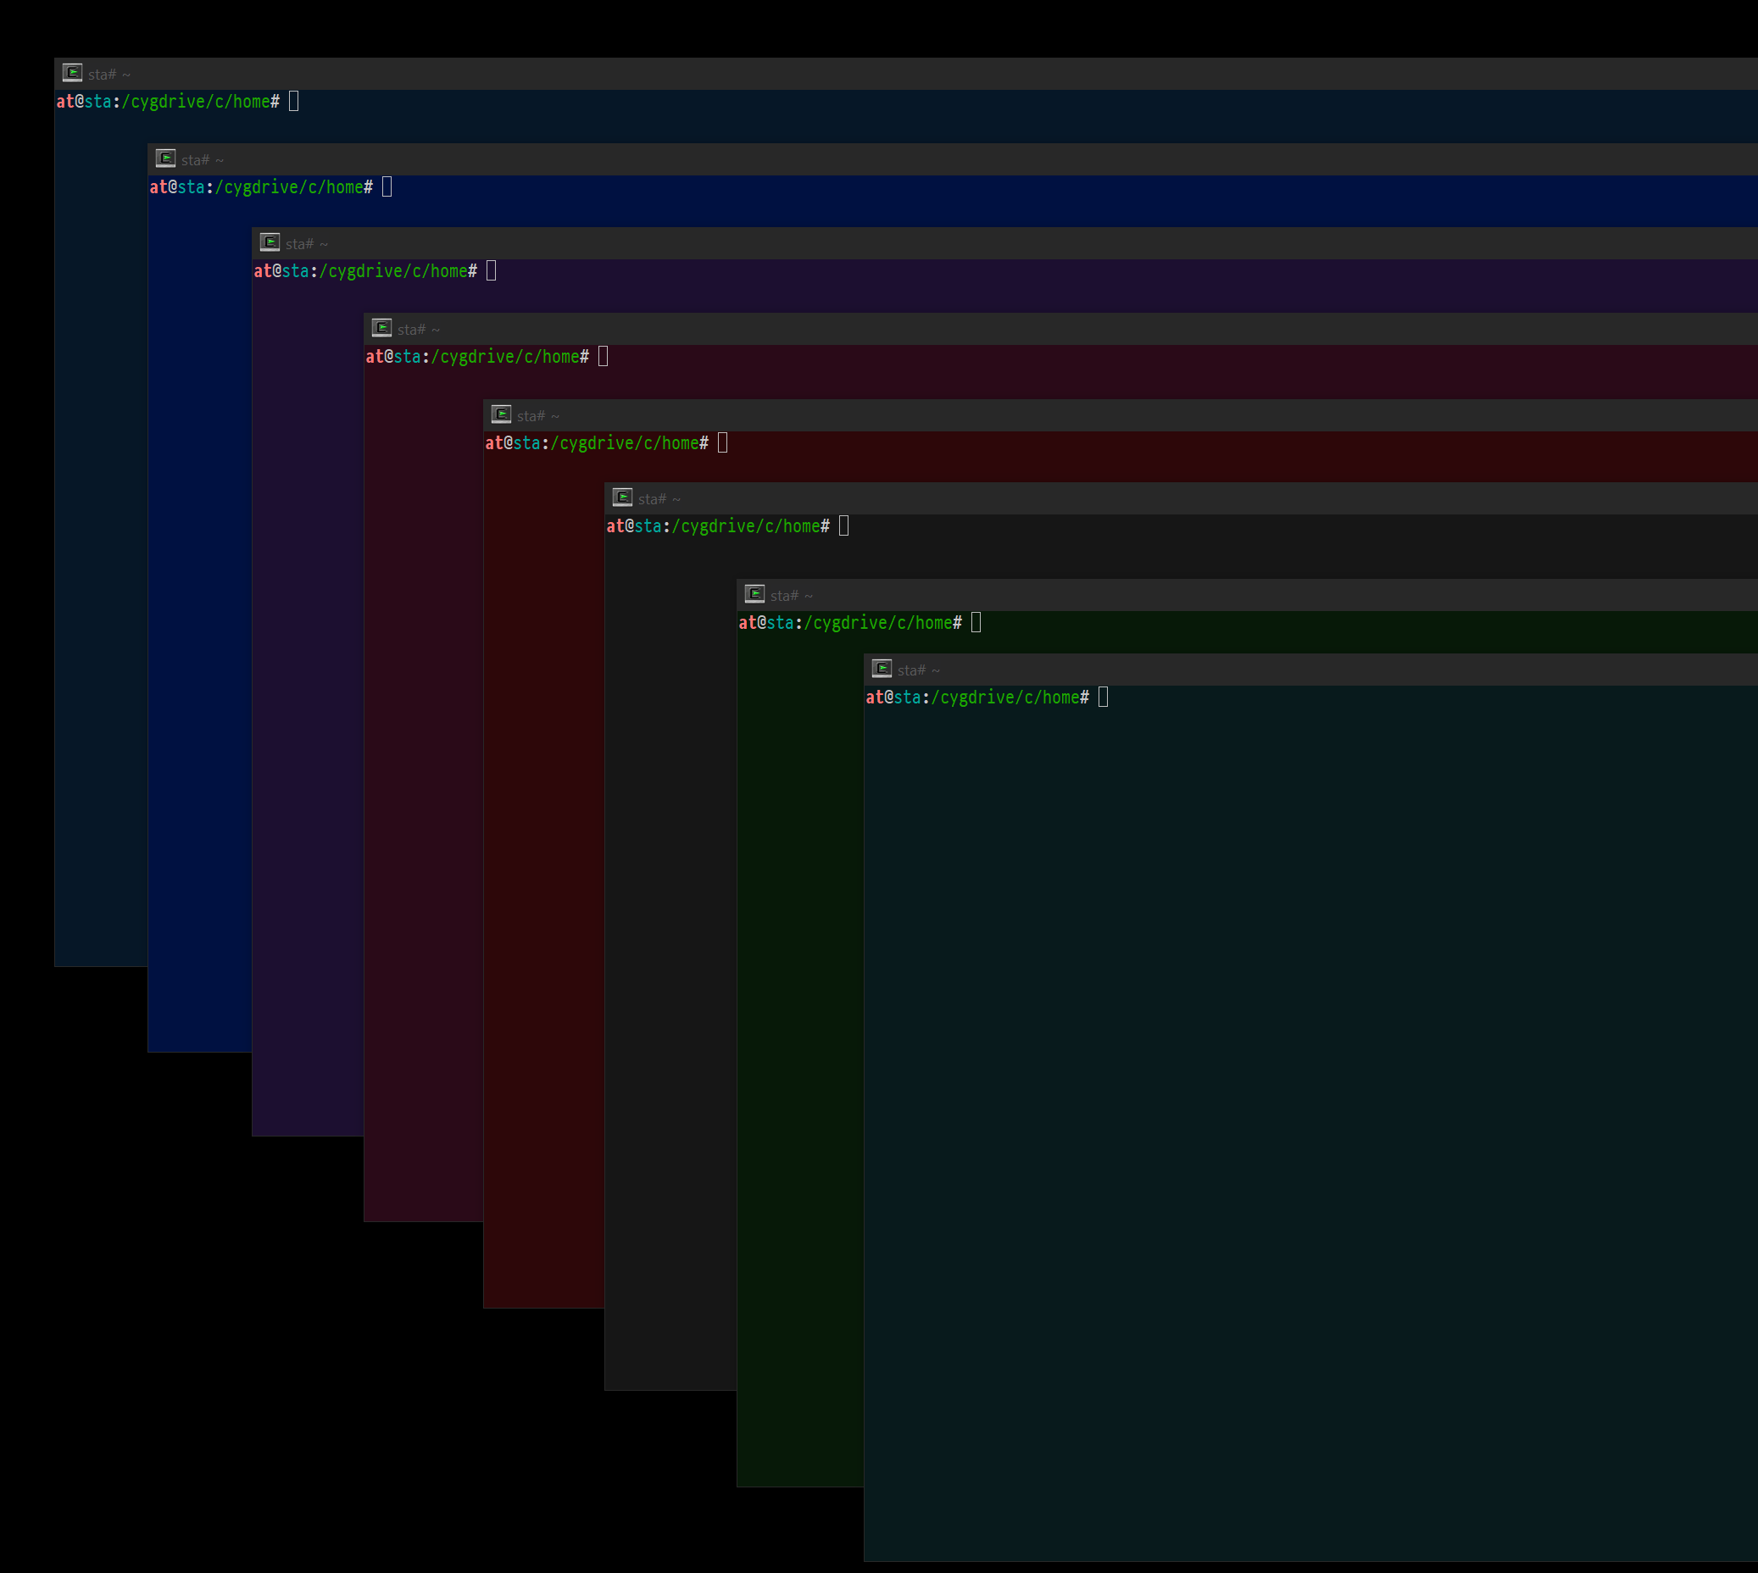The image size is (1758, 1573).
Task: Open the gray terminal's title bar icon
Action: tap(622, 497)
